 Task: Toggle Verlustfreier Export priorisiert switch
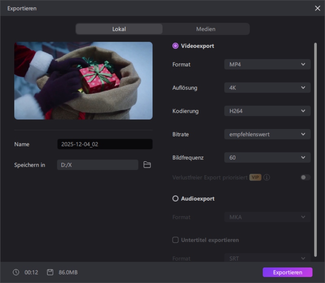pos(305,178)
